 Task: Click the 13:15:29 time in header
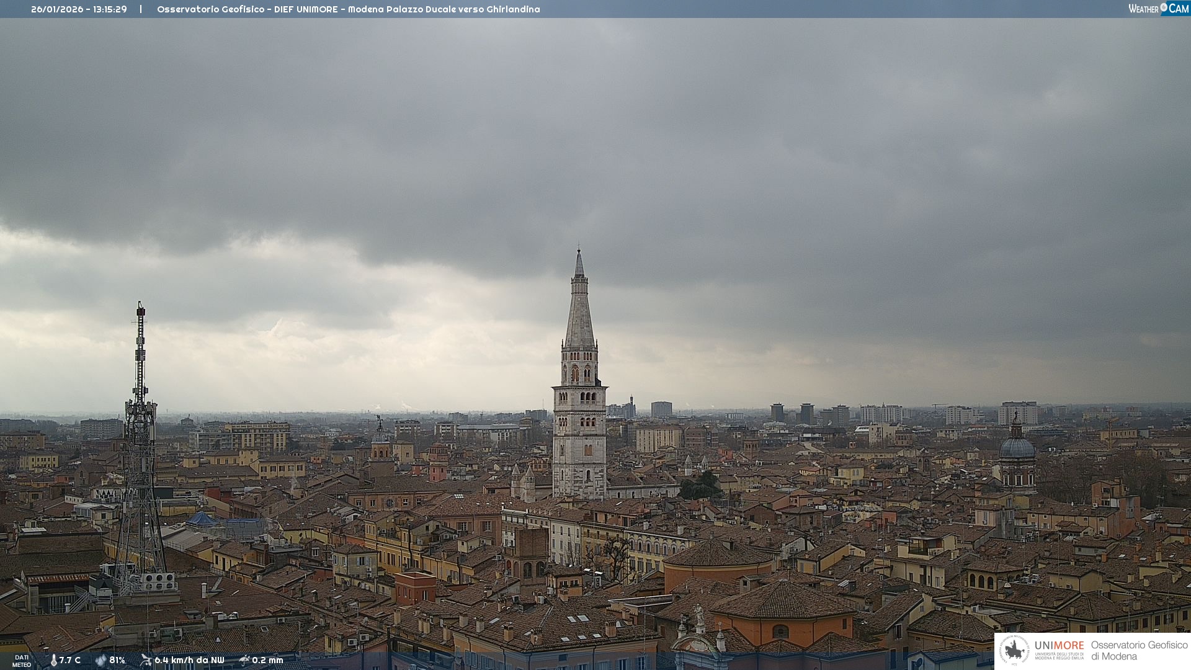[110, 9]
